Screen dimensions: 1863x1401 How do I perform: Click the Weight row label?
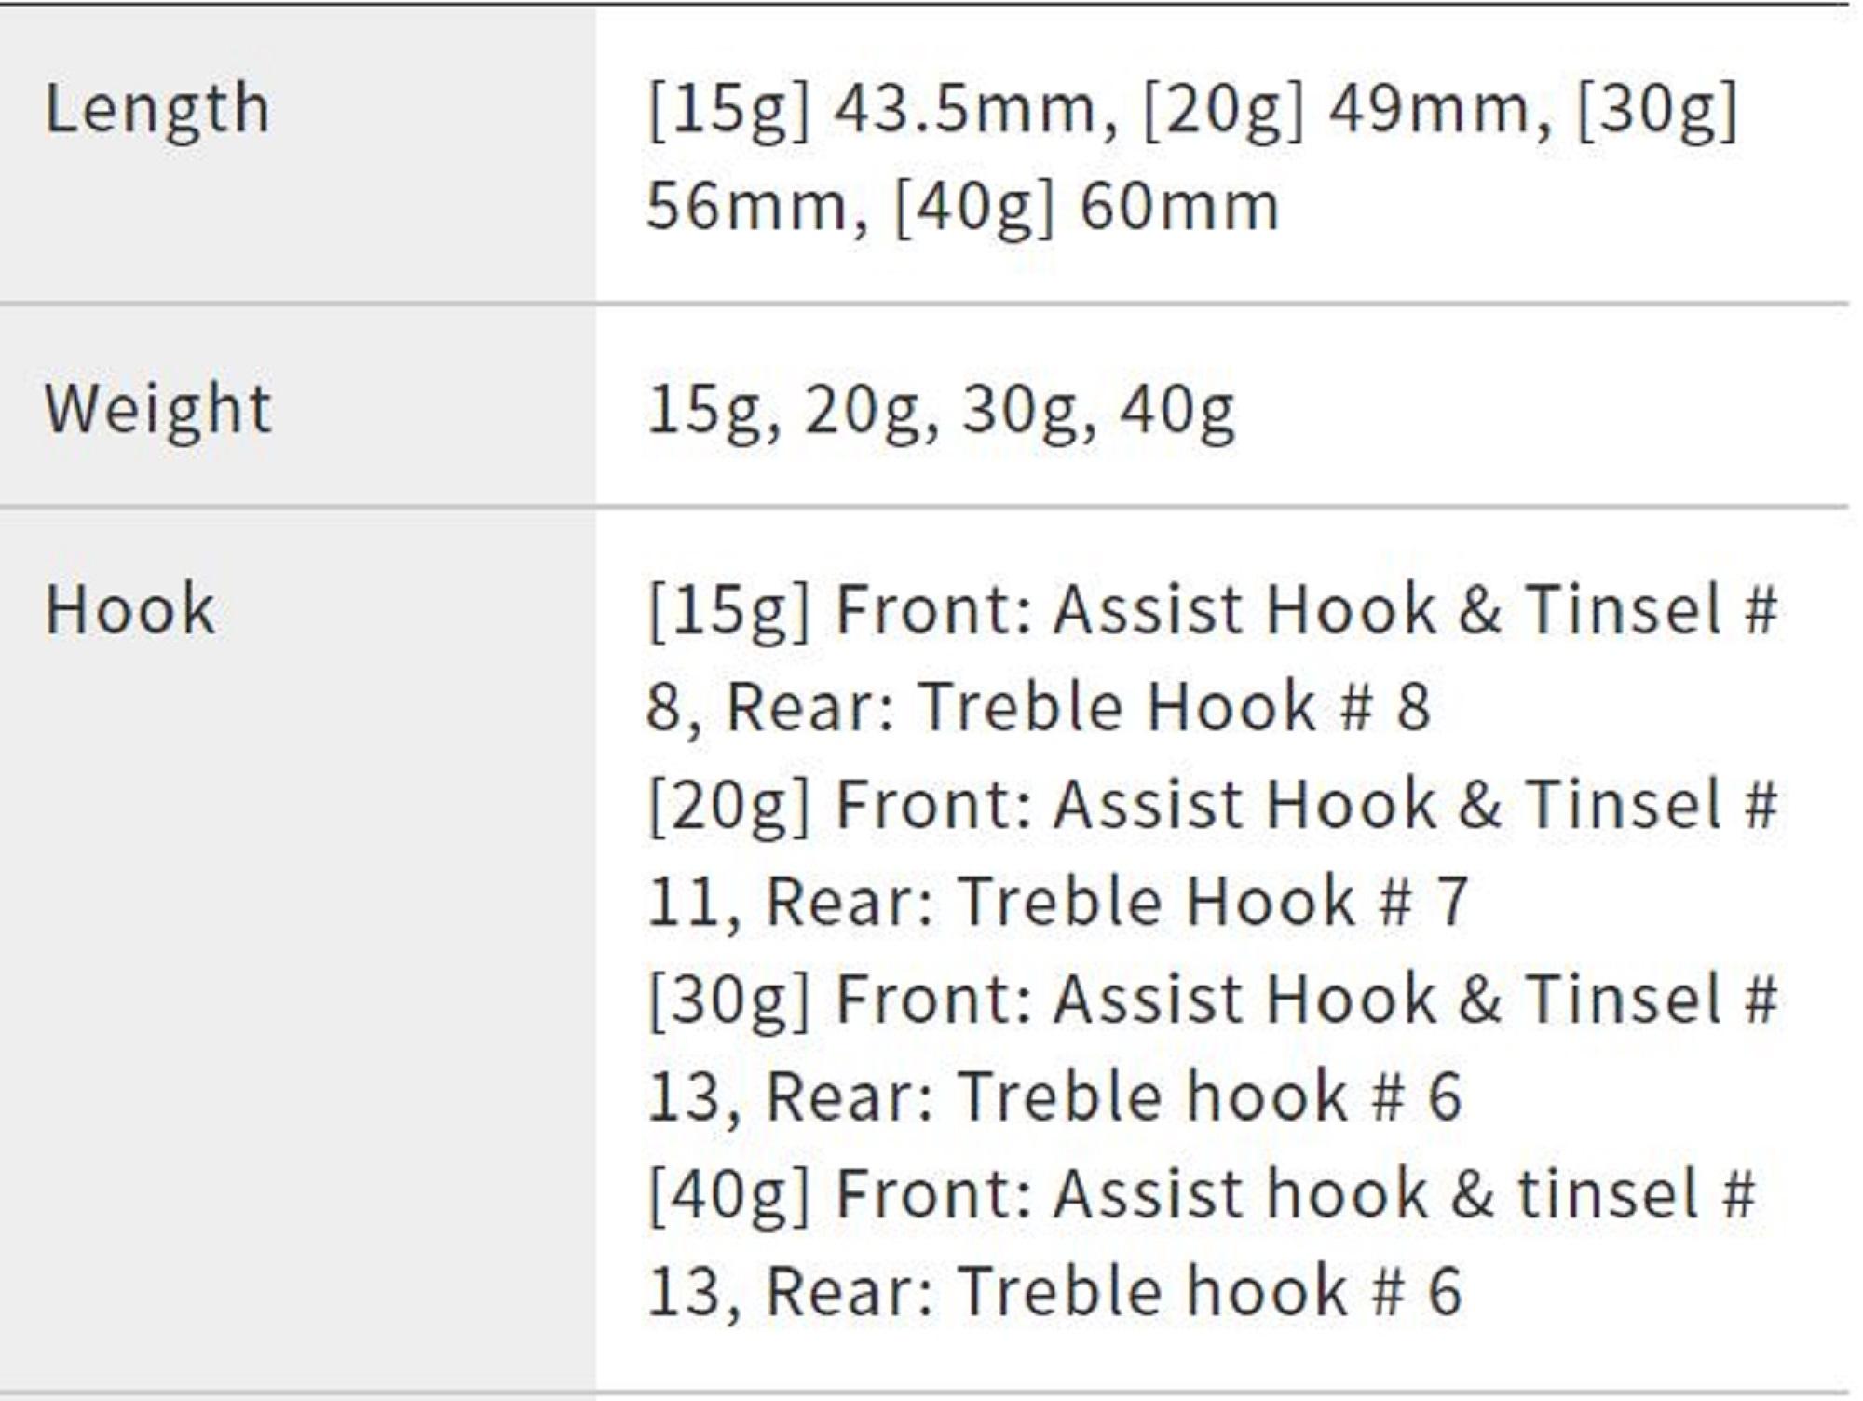click(x=157, y=409)
